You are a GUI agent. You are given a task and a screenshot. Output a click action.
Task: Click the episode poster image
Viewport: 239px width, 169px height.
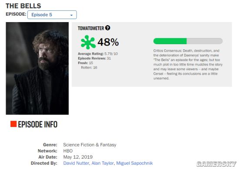37,68
